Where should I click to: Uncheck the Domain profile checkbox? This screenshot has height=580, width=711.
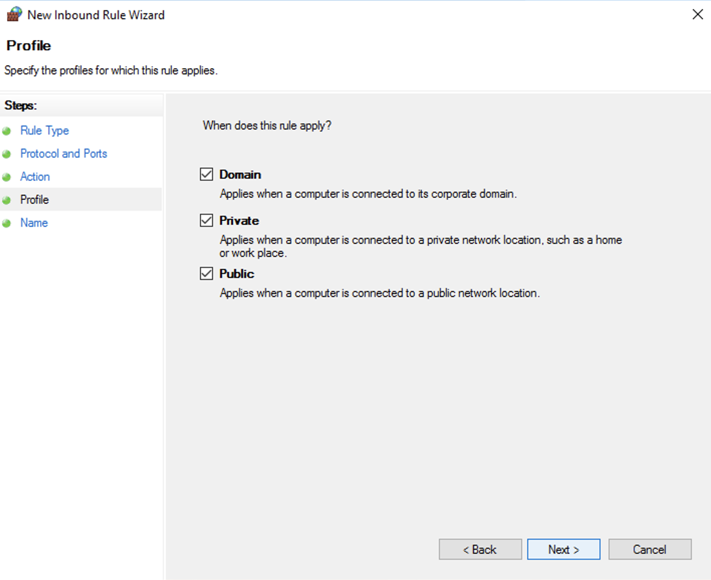pos(206,174)
